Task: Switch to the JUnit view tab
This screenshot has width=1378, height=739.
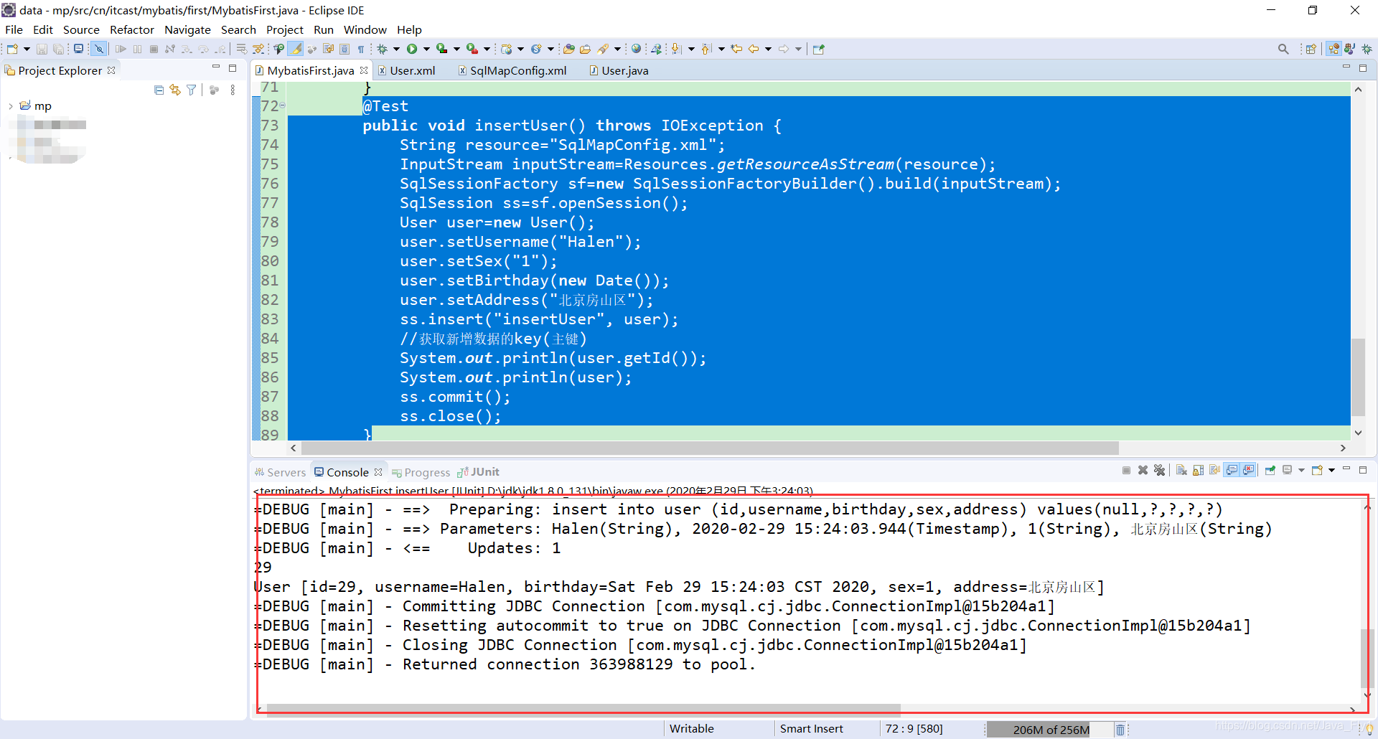Action: [x=479, y=472]
